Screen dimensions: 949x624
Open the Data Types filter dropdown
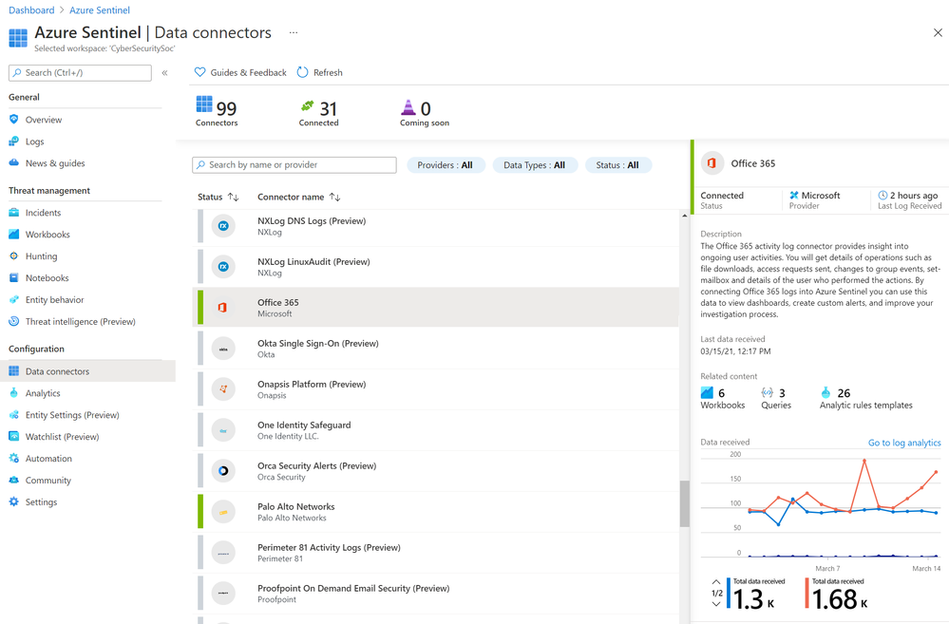click(534, 165)
